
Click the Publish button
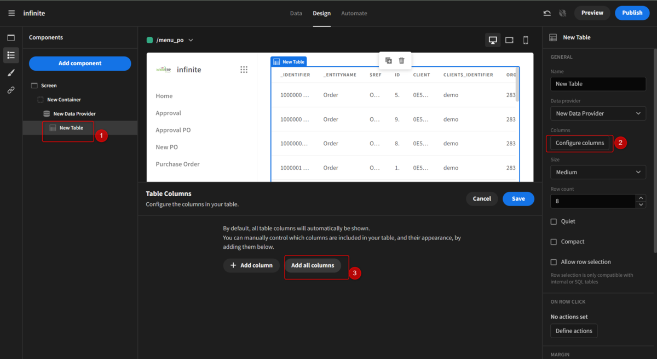[x=632, y=13]
